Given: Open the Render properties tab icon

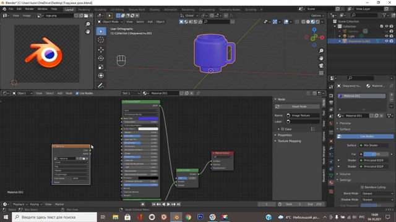Looking at the screenshot, I should [x=331, y=96].
